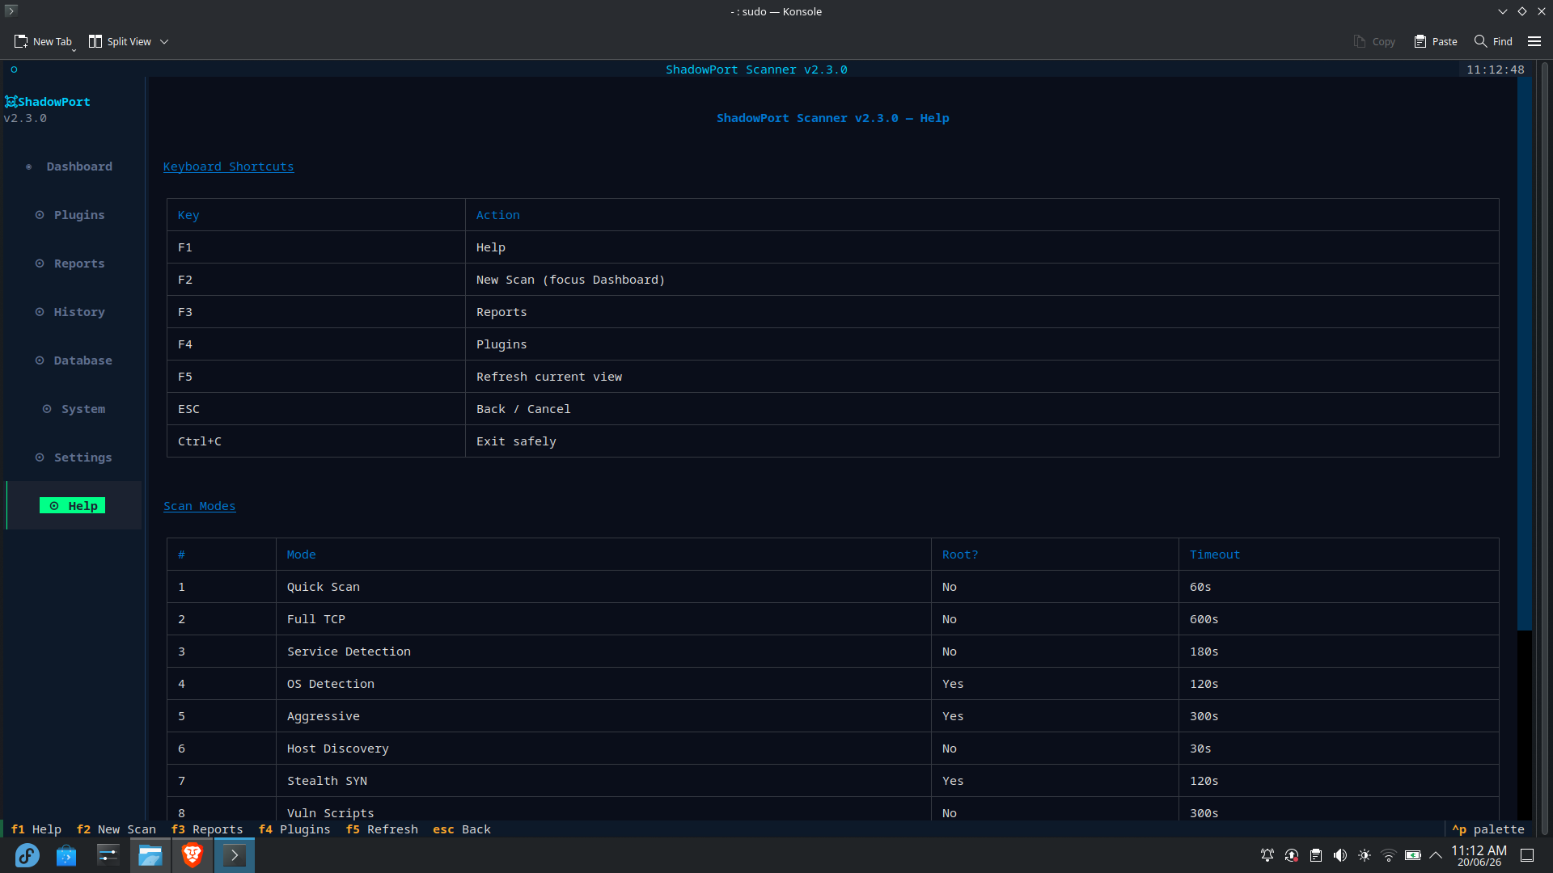
Task: Open the Settings sidebar item
Action: (x=74, y=458)
